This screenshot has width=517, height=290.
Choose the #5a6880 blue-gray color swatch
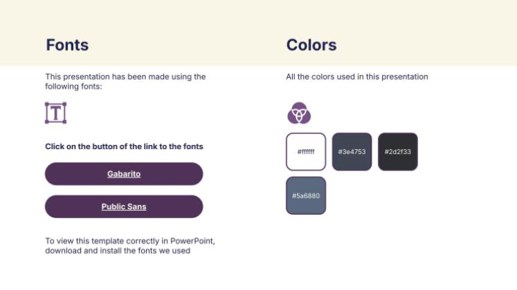[306, 195]
